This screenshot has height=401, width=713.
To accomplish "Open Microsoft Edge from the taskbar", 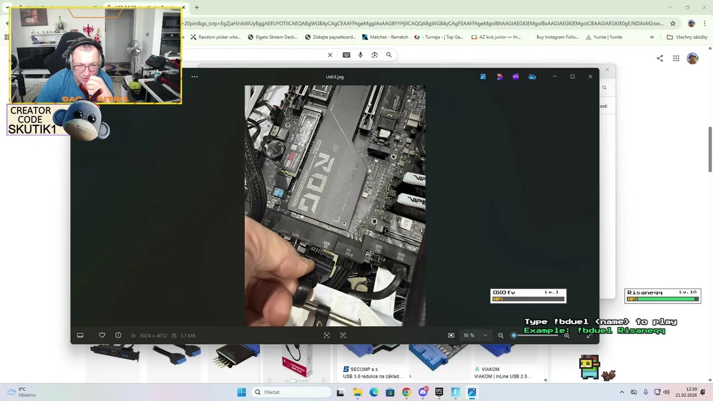I will click(374, 392).
